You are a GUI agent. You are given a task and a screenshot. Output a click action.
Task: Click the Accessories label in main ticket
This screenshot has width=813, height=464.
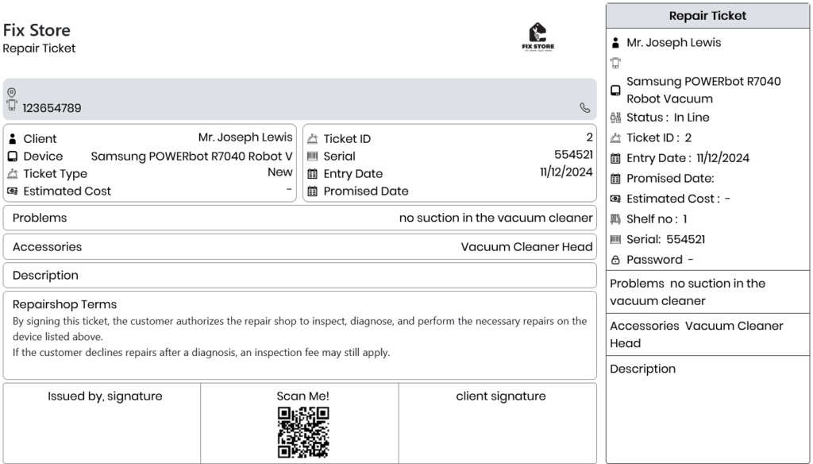click(x=47, y=247)
